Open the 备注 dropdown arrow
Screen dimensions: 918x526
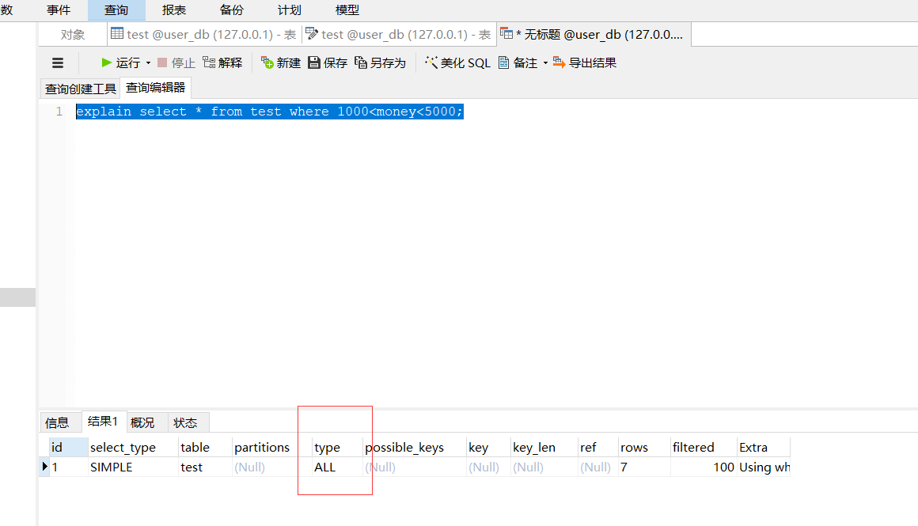click(x=545, y=63)
